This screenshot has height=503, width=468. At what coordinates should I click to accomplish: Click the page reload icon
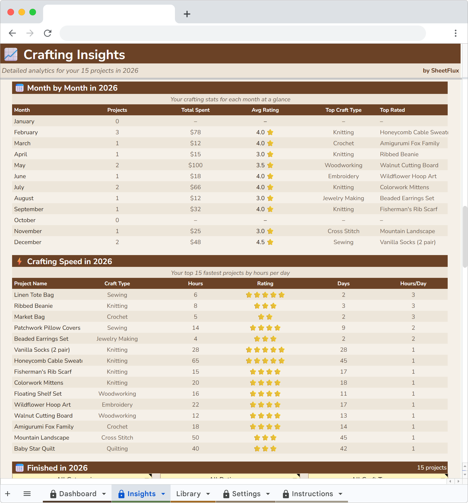pyautogui.click(x=48, y=33)
